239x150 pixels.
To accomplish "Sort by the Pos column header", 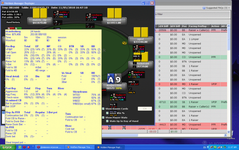I will (184, 26).
